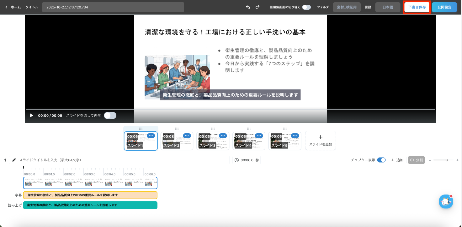Screen dimensions: 462x227
Task: Select the 字幕 subtitle clip in timeline
Action: tap(90, 195)
